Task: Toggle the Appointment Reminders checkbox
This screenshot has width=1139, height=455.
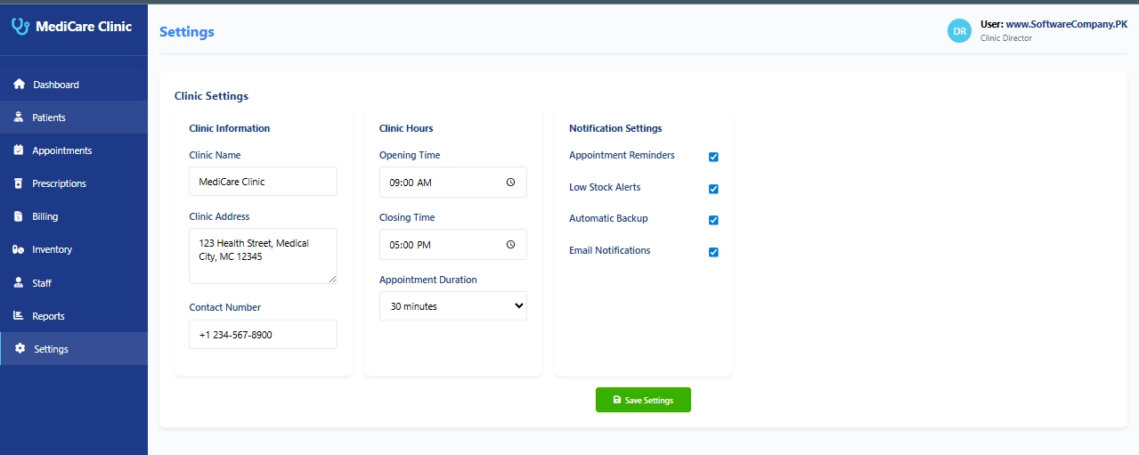Action: [713, 157]
